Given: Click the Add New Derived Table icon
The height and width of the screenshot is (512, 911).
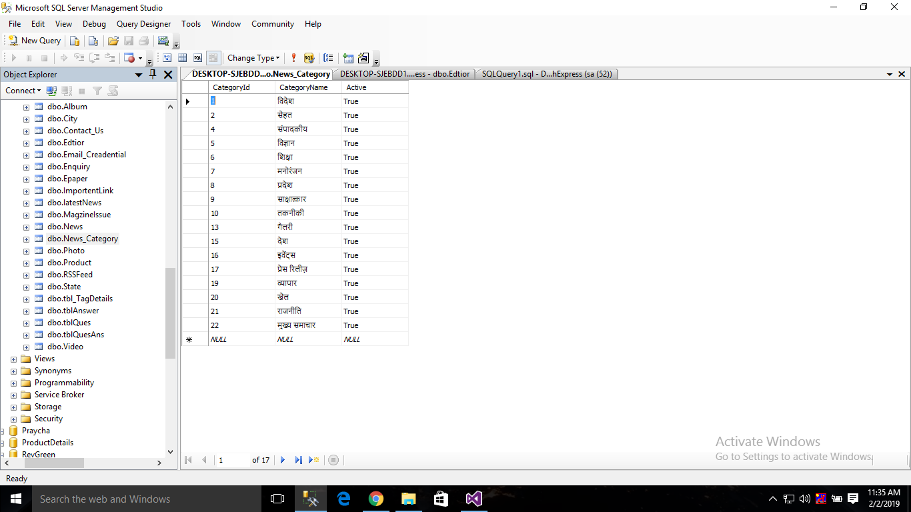Looking at the screenshot, I should click(x=363, y=58).
